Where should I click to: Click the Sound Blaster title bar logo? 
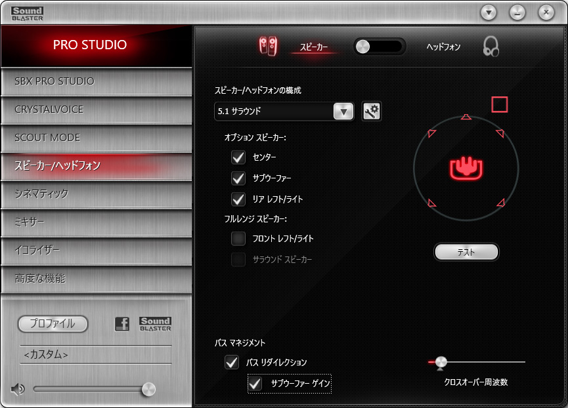coord(27,14)
